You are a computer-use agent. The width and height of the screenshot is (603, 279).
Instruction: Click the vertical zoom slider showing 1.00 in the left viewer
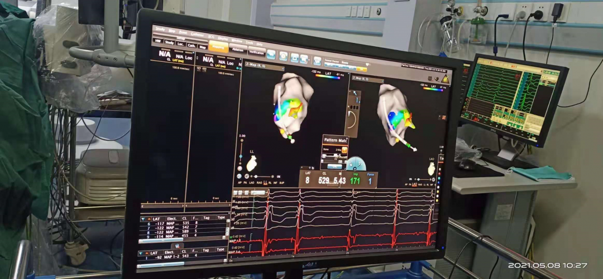click(x=241, y=153)
